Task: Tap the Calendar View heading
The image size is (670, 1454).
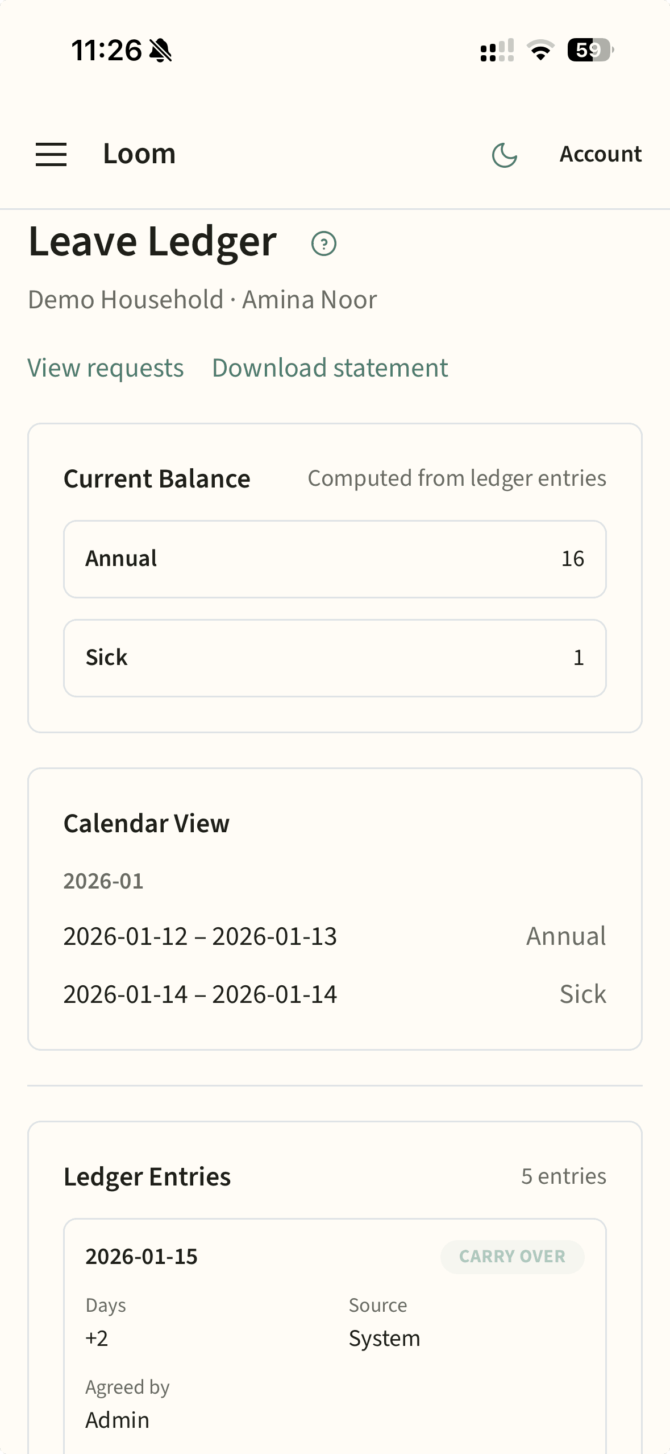Action: pyautogui.click(x=147, y=824)
